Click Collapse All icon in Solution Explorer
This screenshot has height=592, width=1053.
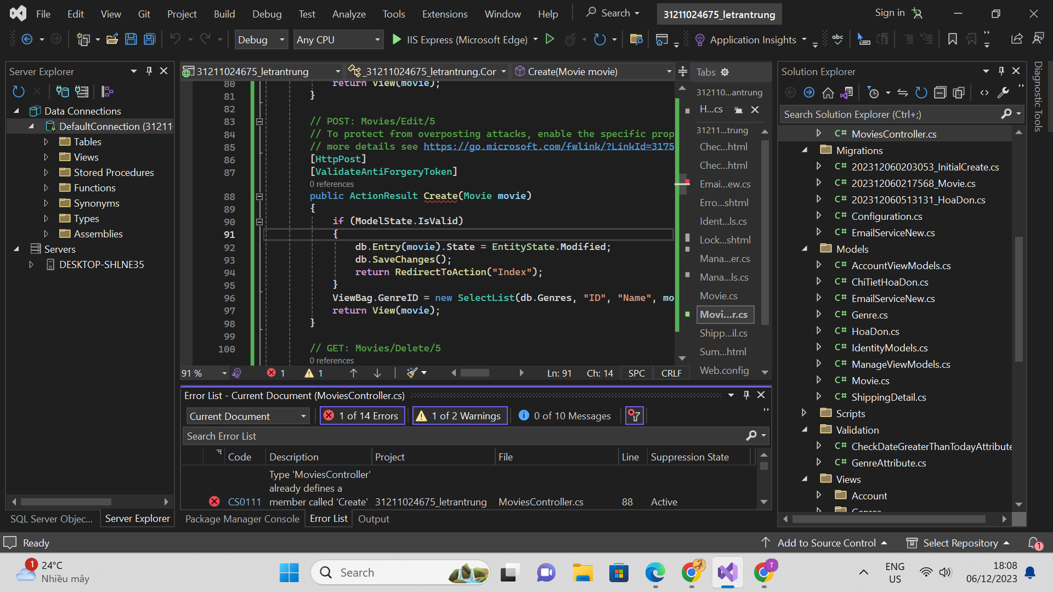(940, 93)
